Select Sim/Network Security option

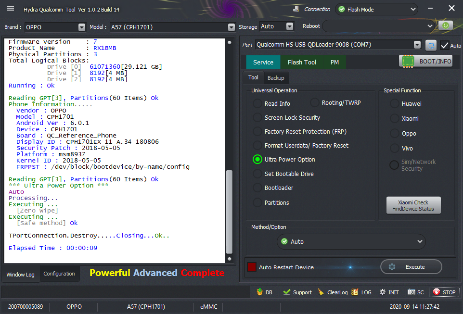pyautogui.click(x=394, y=165)
